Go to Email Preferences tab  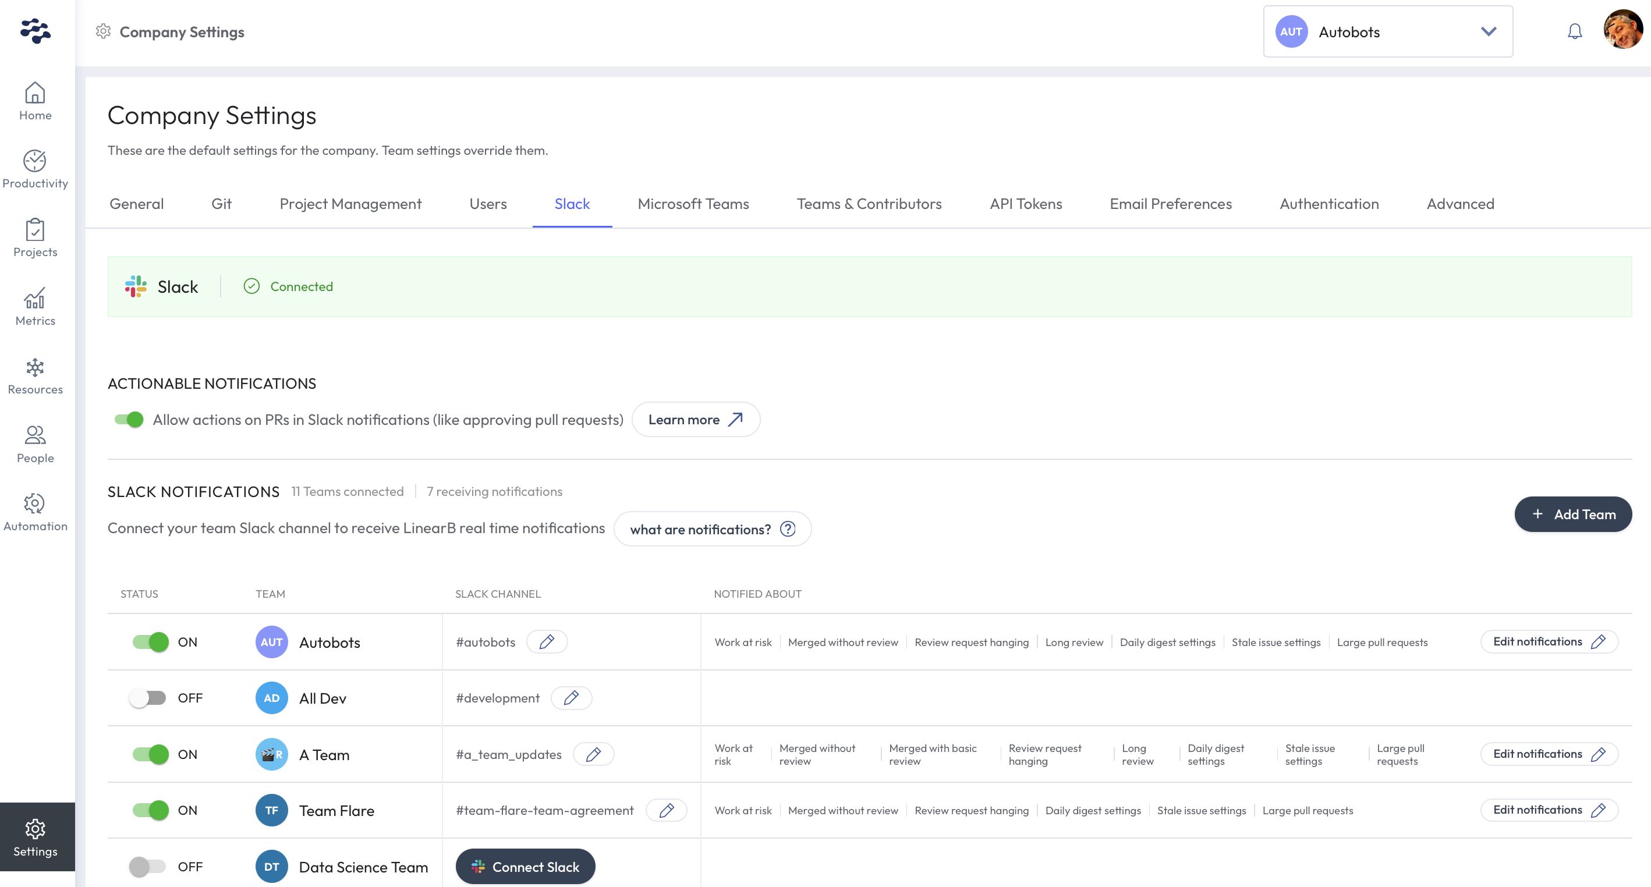coord(1170,204)
